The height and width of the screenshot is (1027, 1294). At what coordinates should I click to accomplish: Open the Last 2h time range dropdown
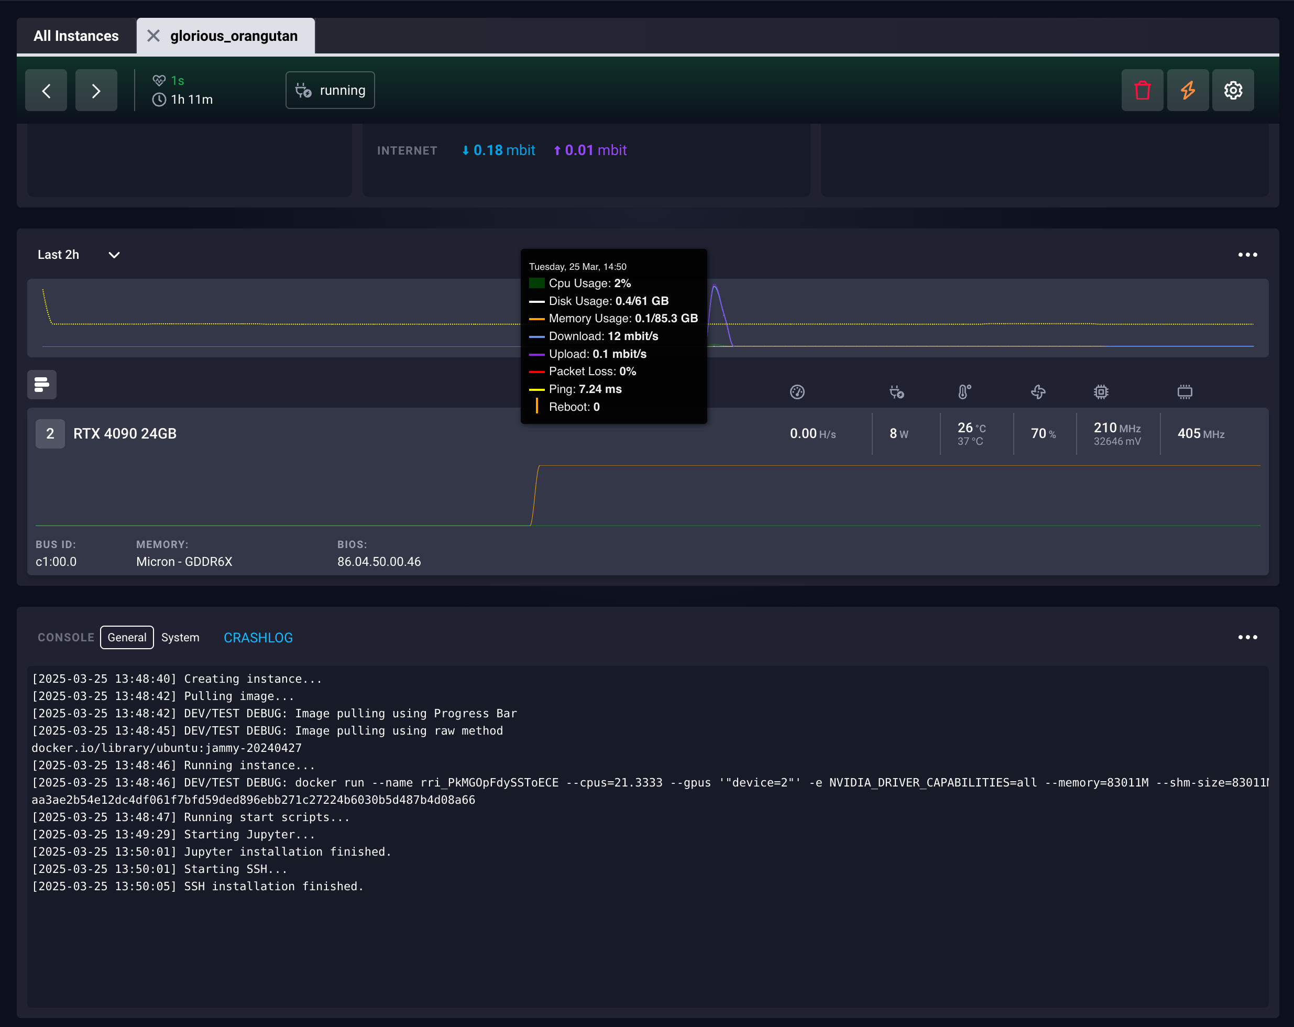tap(78, 255)
